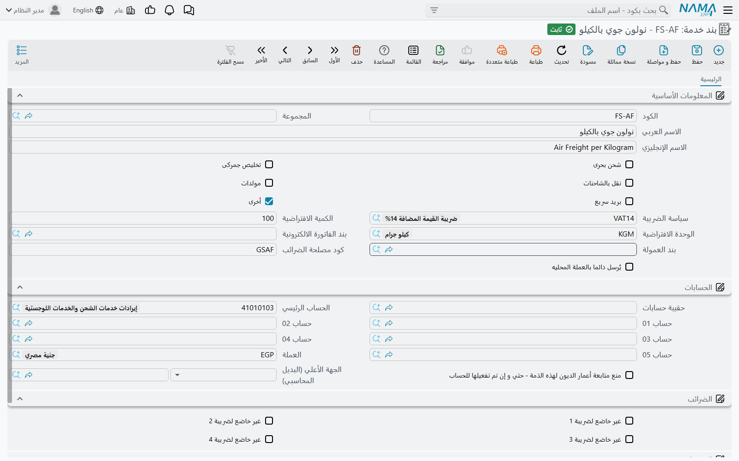
Task: Open المساعدة (Help) icon
Action: 384,50
